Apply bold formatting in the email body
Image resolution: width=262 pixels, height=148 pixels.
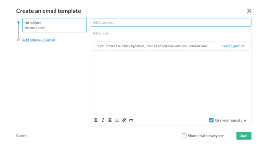click(x=96, y=120)
